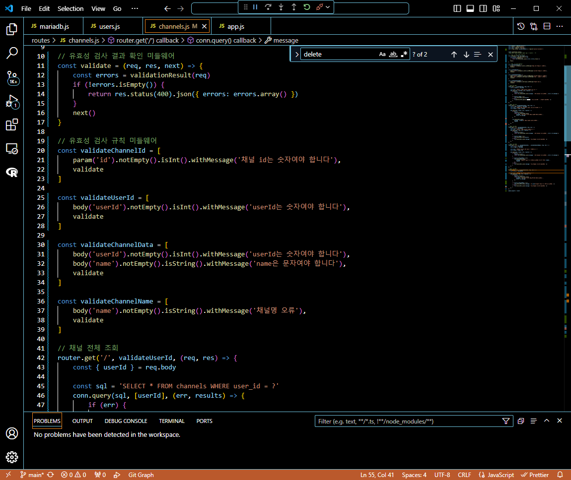Toggle the primary side bar layout icon
The height and width of the screenshot is (480, 571).
click(457, 8)
